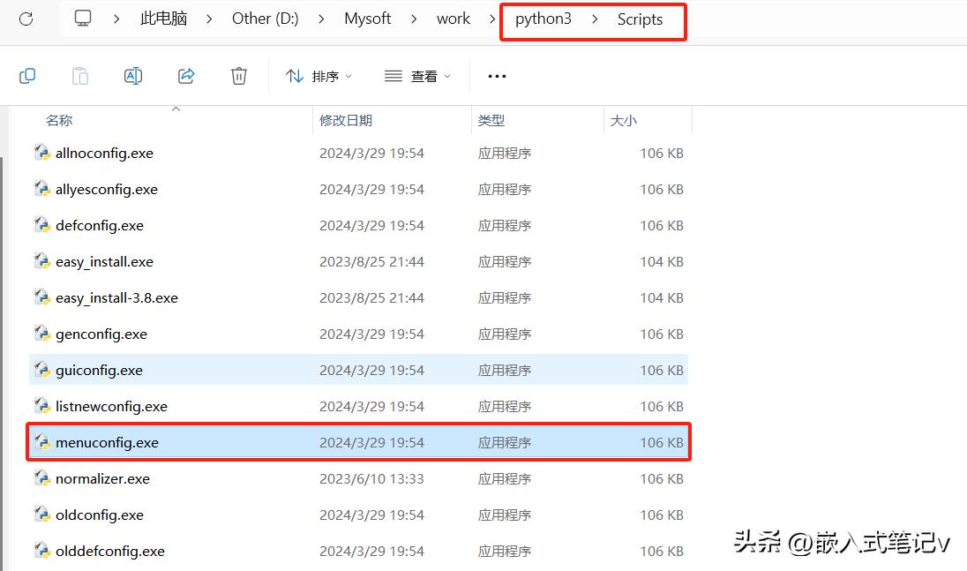This screenshot has width=967, height=571.
Task: Click the defconfig.exe application icon
Action: [x=41, y=225]
